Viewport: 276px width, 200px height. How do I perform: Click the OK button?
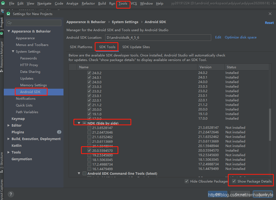[218, 194]
